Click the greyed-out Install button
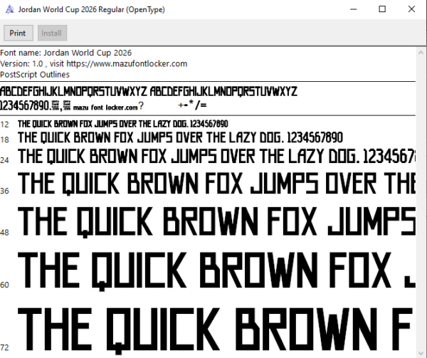The width and height of the screenshot is (427, 358). [52, 33]
